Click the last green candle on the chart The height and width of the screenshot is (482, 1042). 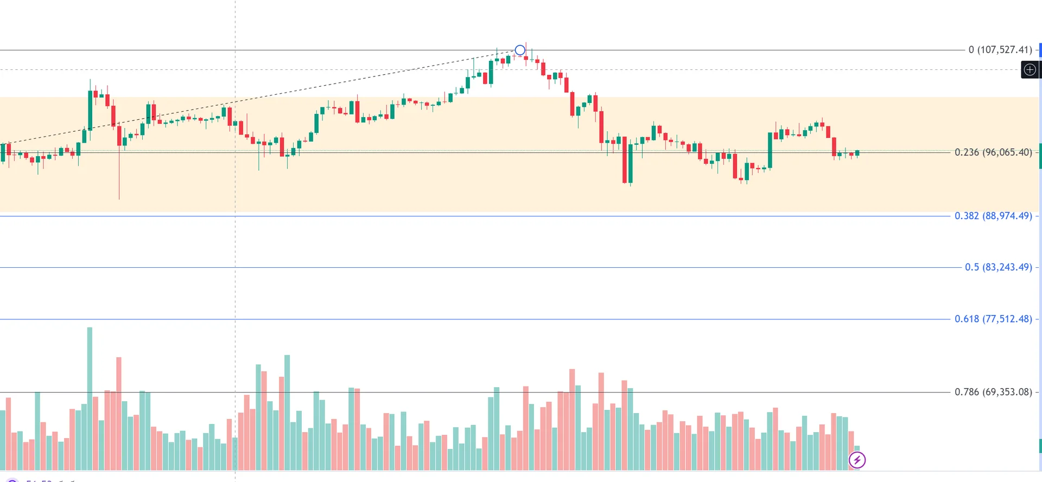(x=857, y=153)
